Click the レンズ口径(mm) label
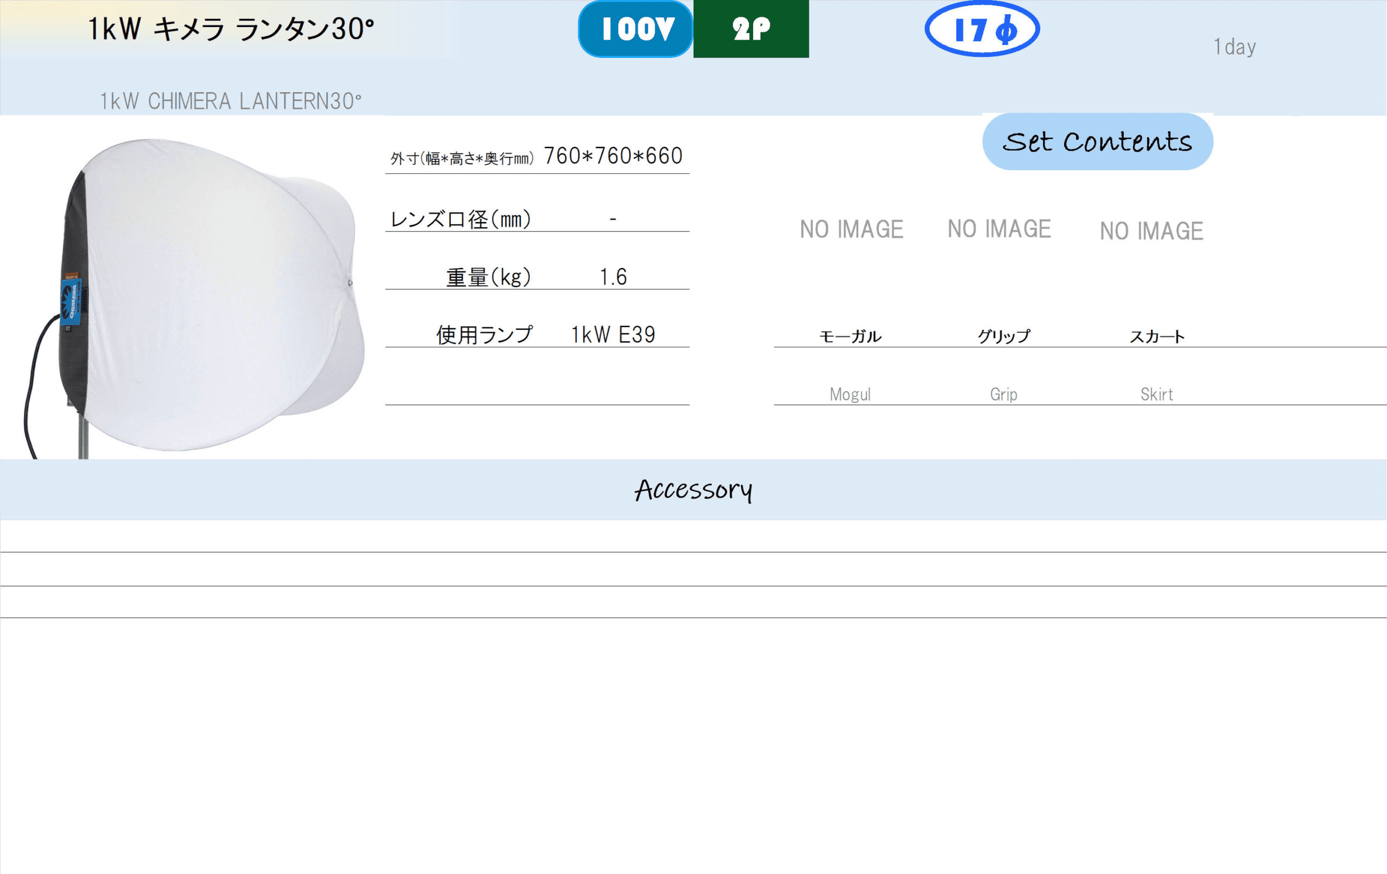 (460, 219)
